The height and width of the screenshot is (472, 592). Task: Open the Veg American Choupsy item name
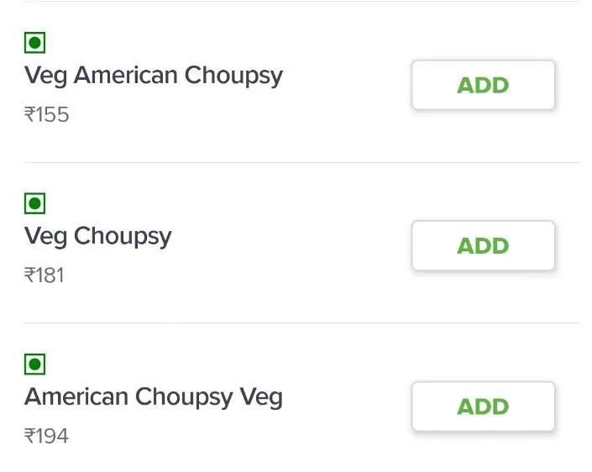154,76
